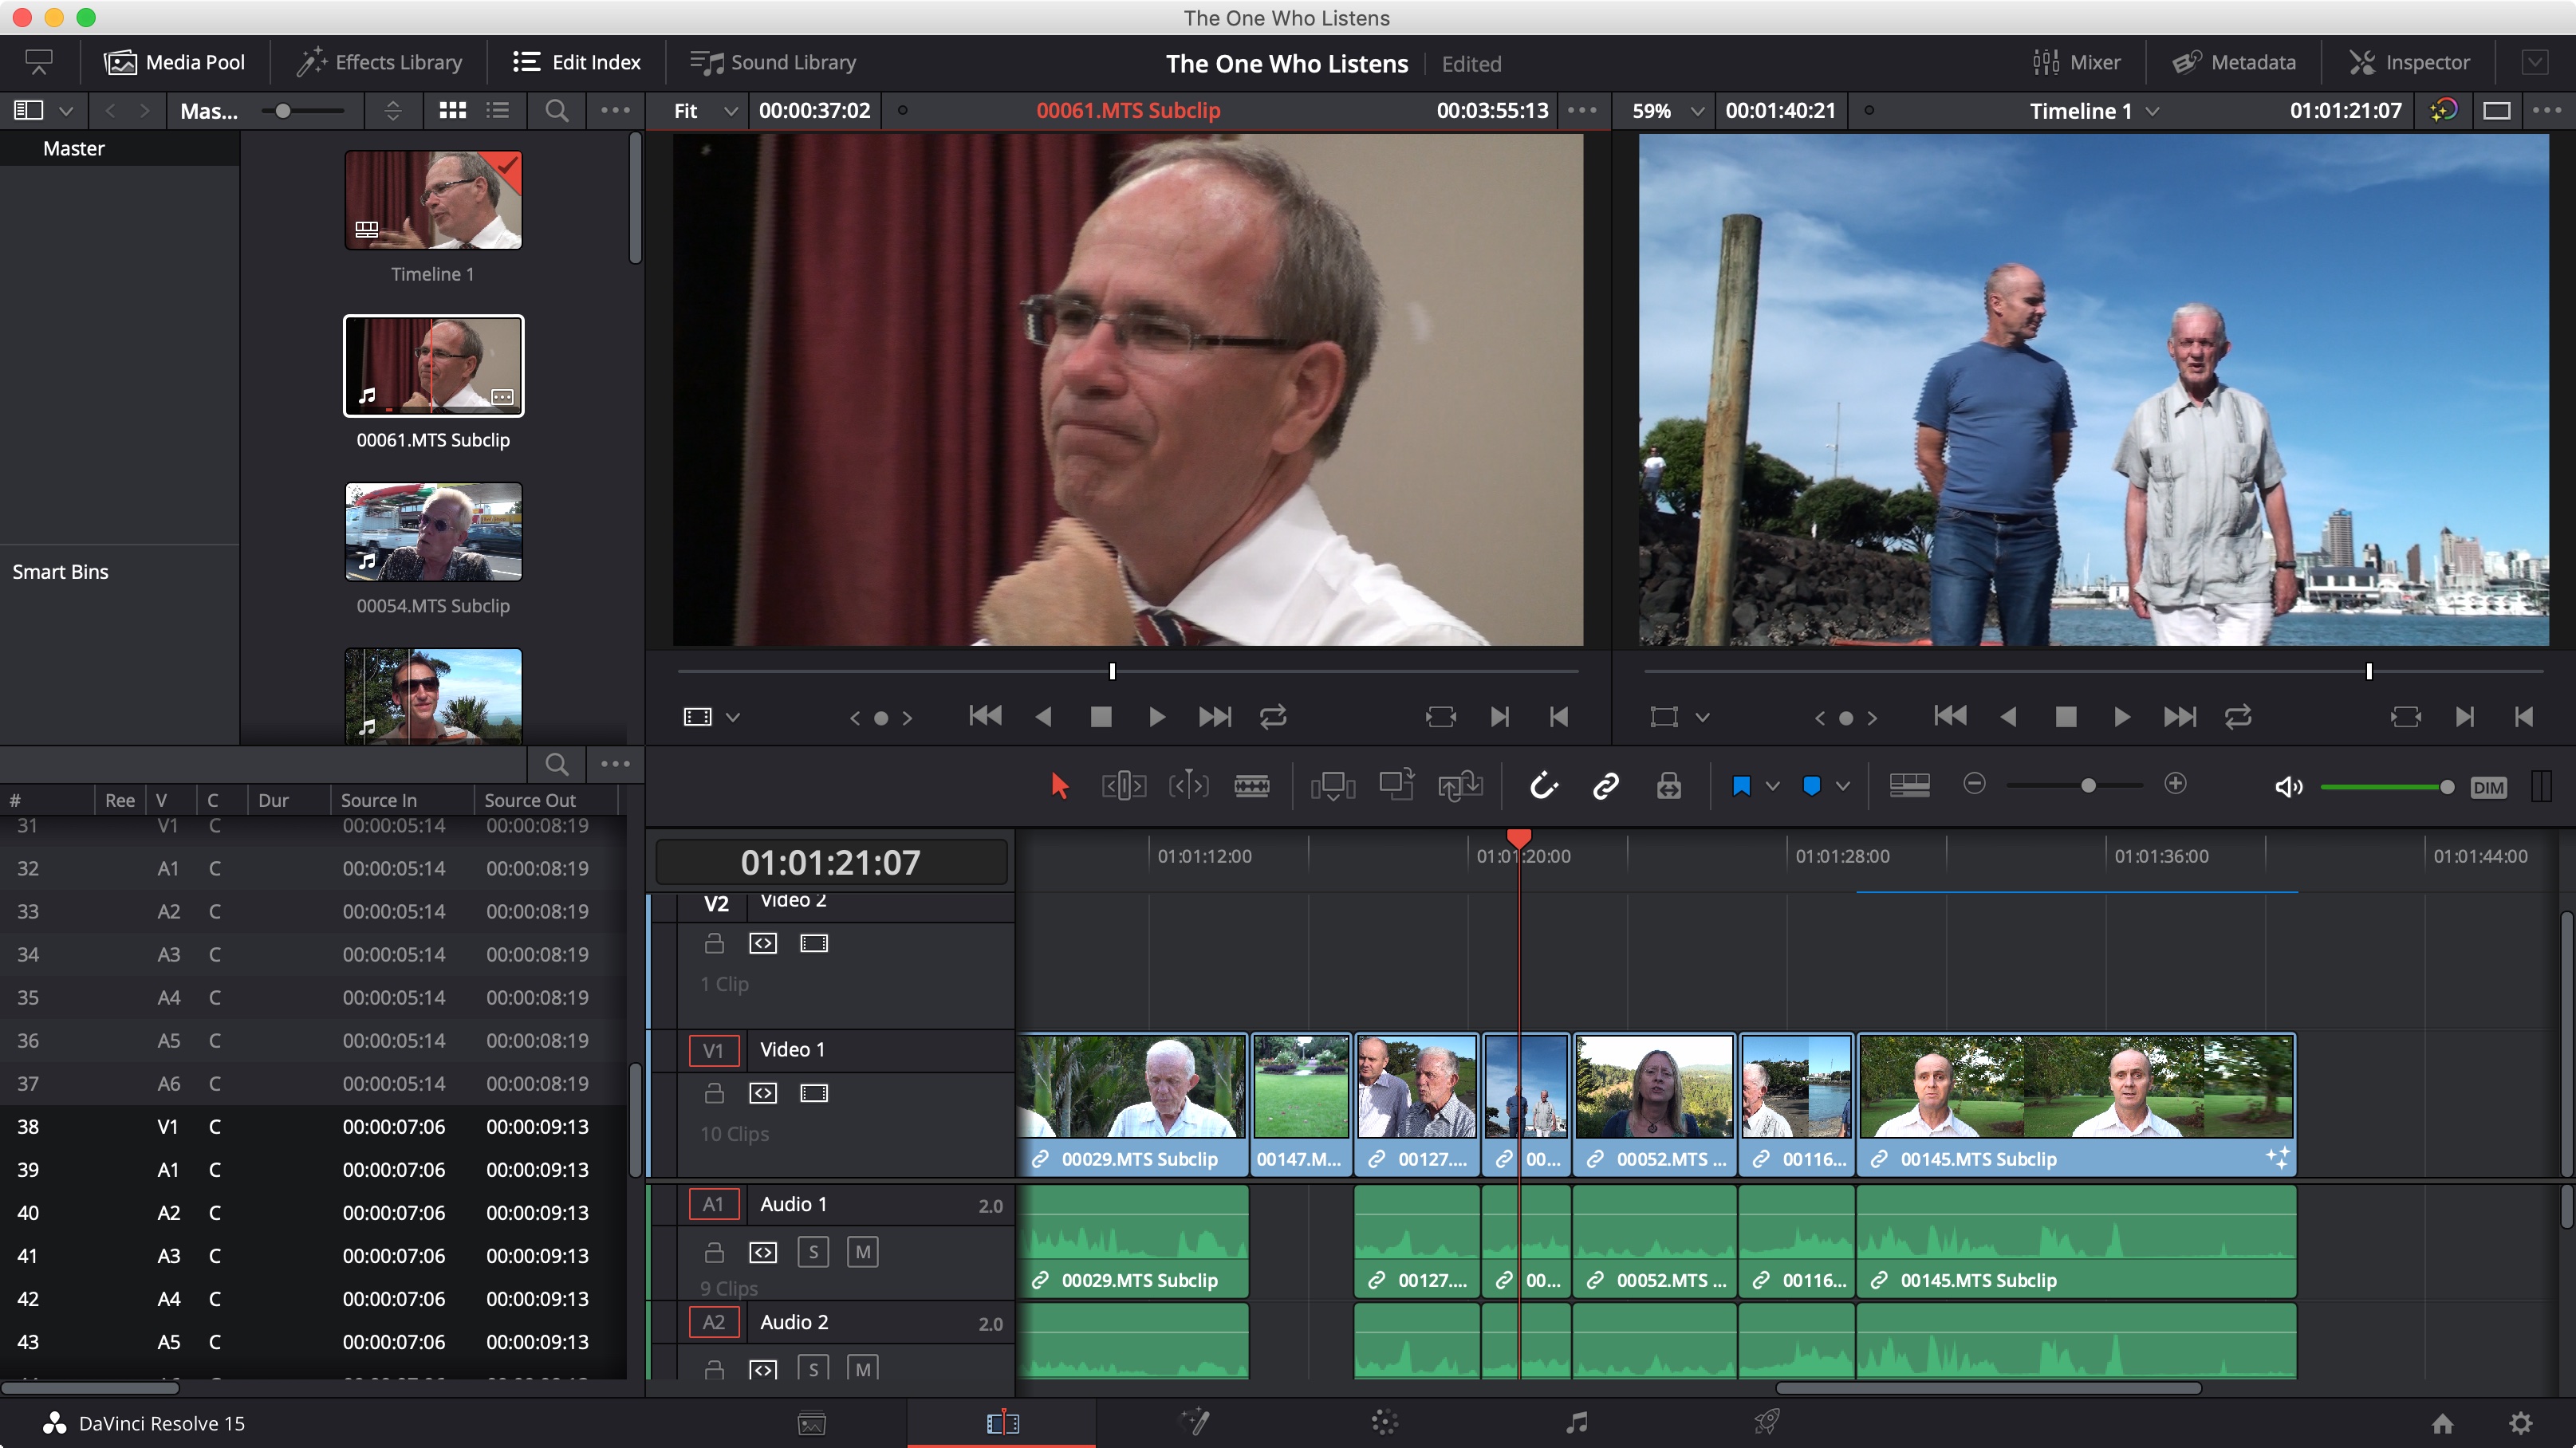Lock the Video 1 track
Viewport: 2576px width, 1448px height.
[x=714, y=1093]
